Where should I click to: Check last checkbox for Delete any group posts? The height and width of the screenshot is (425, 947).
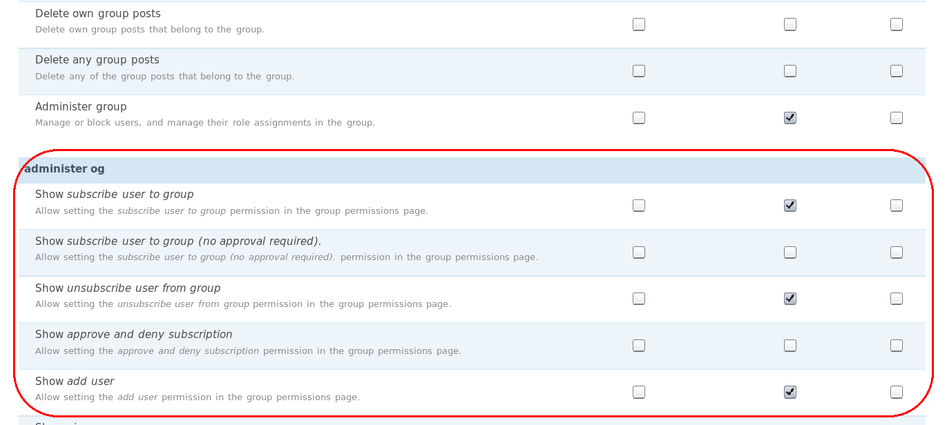[x=897, y=70]
